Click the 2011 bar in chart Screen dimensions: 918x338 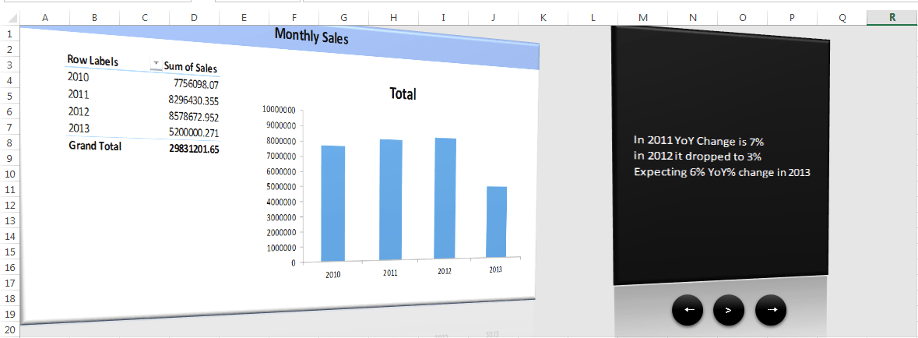pyautogui.click(x=391, y=199)
